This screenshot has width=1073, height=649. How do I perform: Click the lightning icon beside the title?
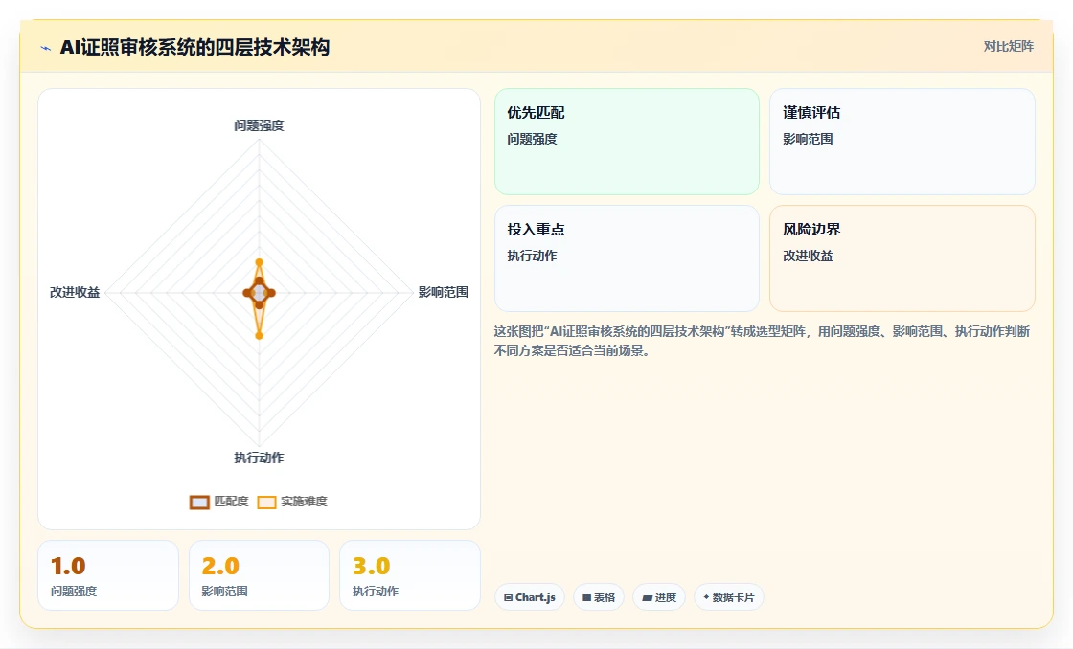[46, 48]
